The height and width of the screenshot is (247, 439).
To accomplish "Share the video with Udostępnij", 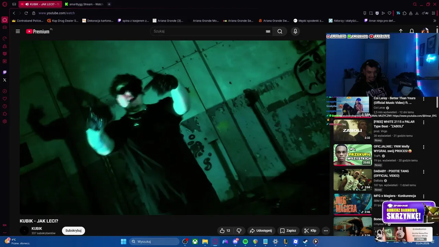I will [261, 231].
